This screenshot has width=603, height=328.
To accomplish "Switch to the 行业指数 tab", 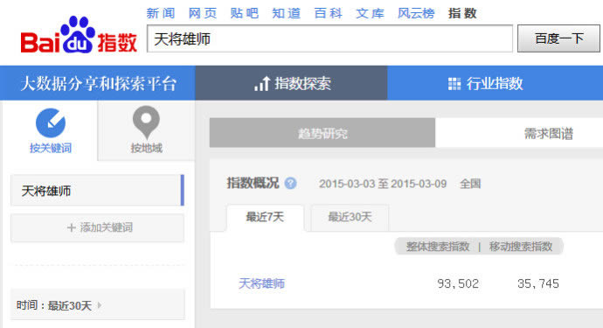I will click(x=495, y=83).
